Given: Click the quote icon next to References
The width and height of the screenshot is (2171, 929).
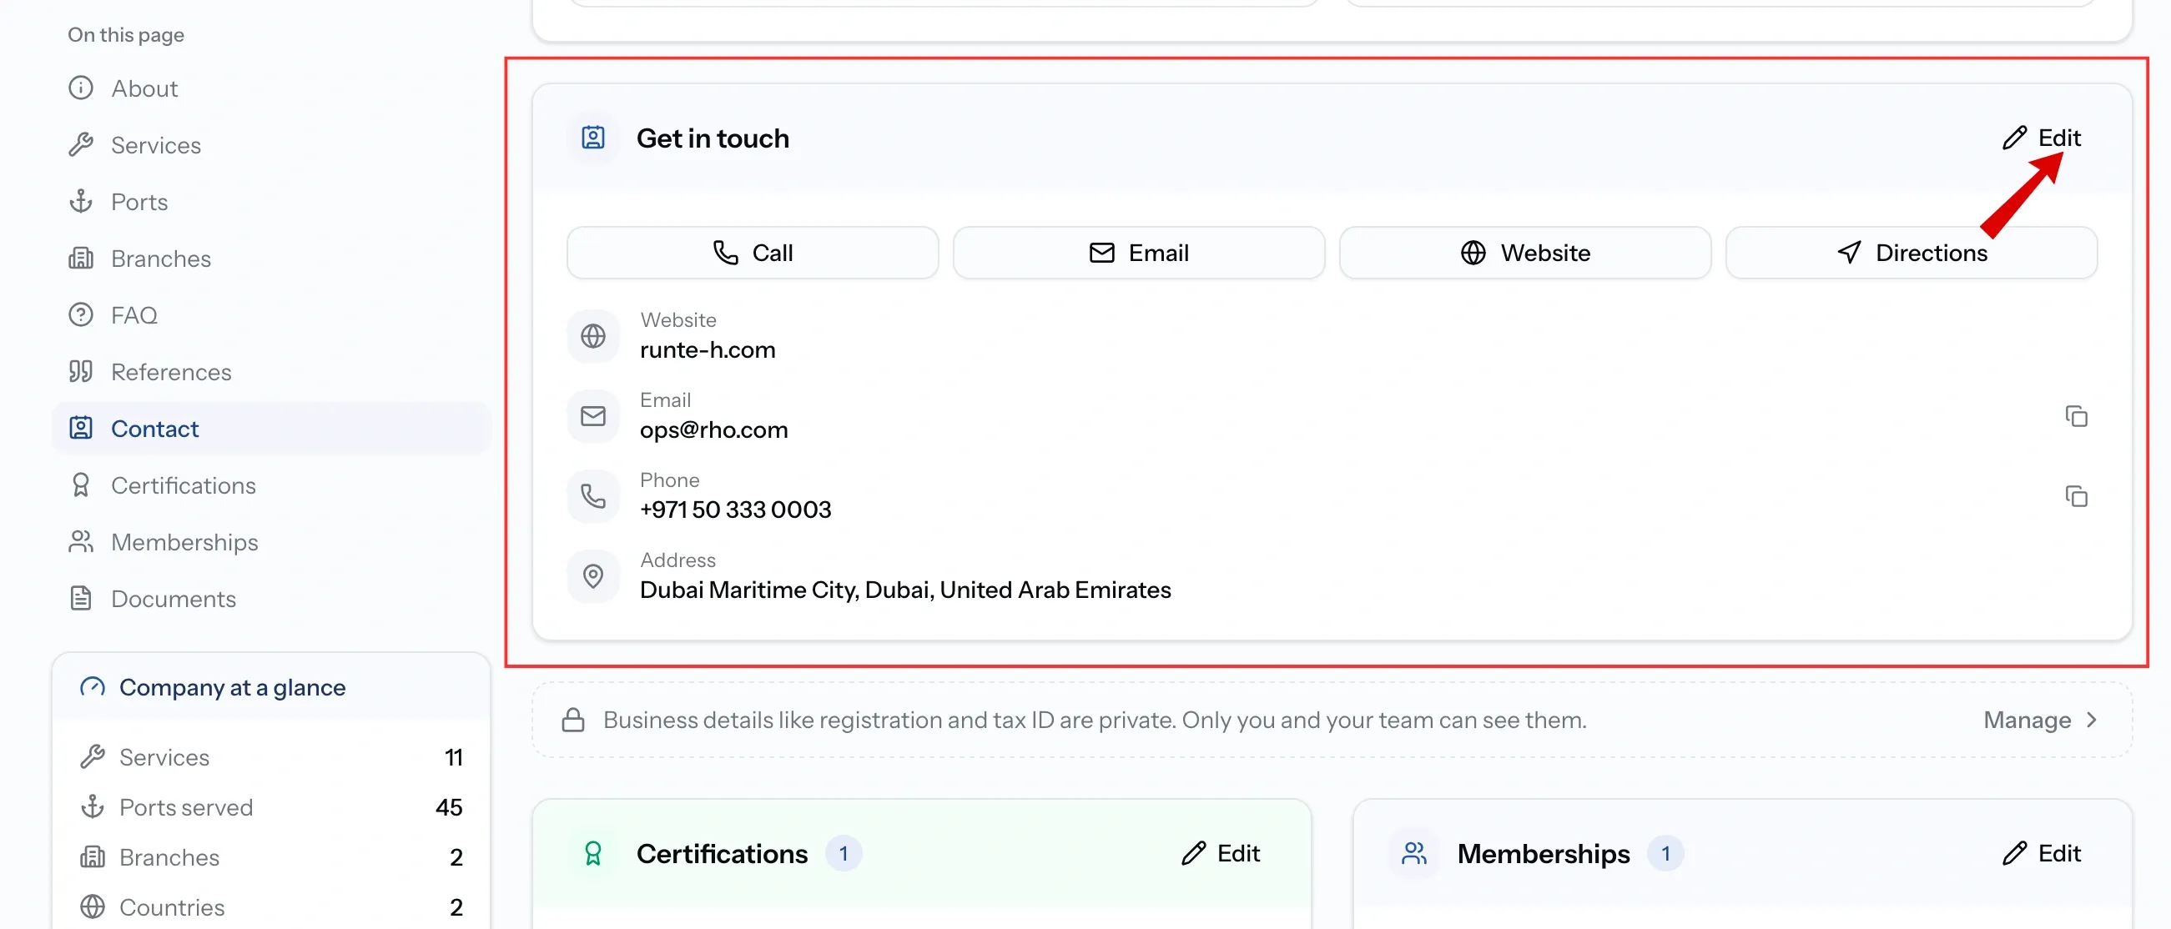Looking at the screenshot, I should click(x=81, y=371).
